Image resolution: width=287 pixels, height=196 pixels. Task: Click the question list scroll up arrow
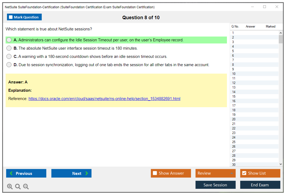pyautogui.click(x=281, y=33)
